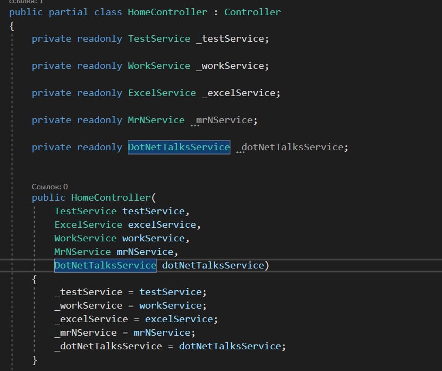Click workService parameter in the constructor parameter list

click(153, 238)
